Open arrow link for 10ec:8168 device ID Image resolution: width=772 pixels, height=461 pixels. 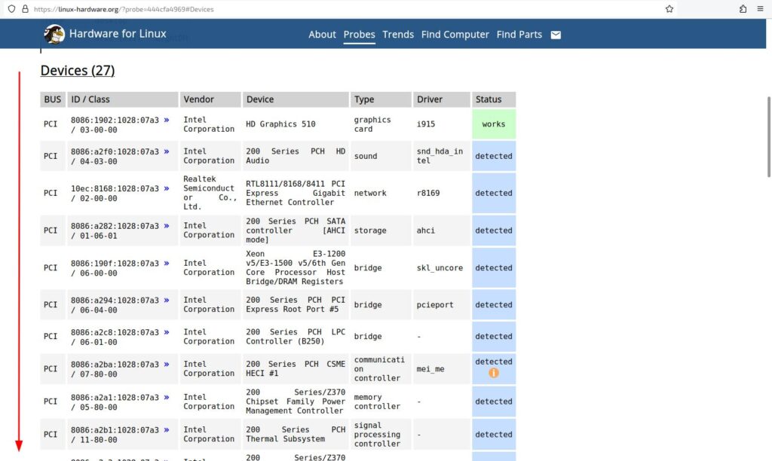(167, 188)
